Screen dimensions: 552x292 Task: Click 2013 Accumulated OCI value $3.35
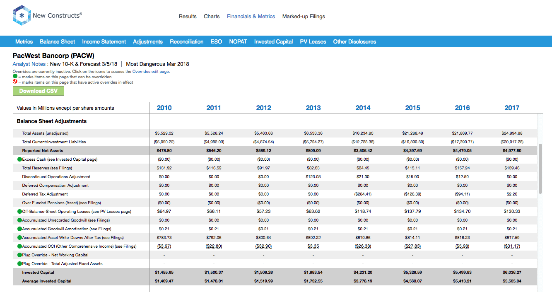[313, 246]
